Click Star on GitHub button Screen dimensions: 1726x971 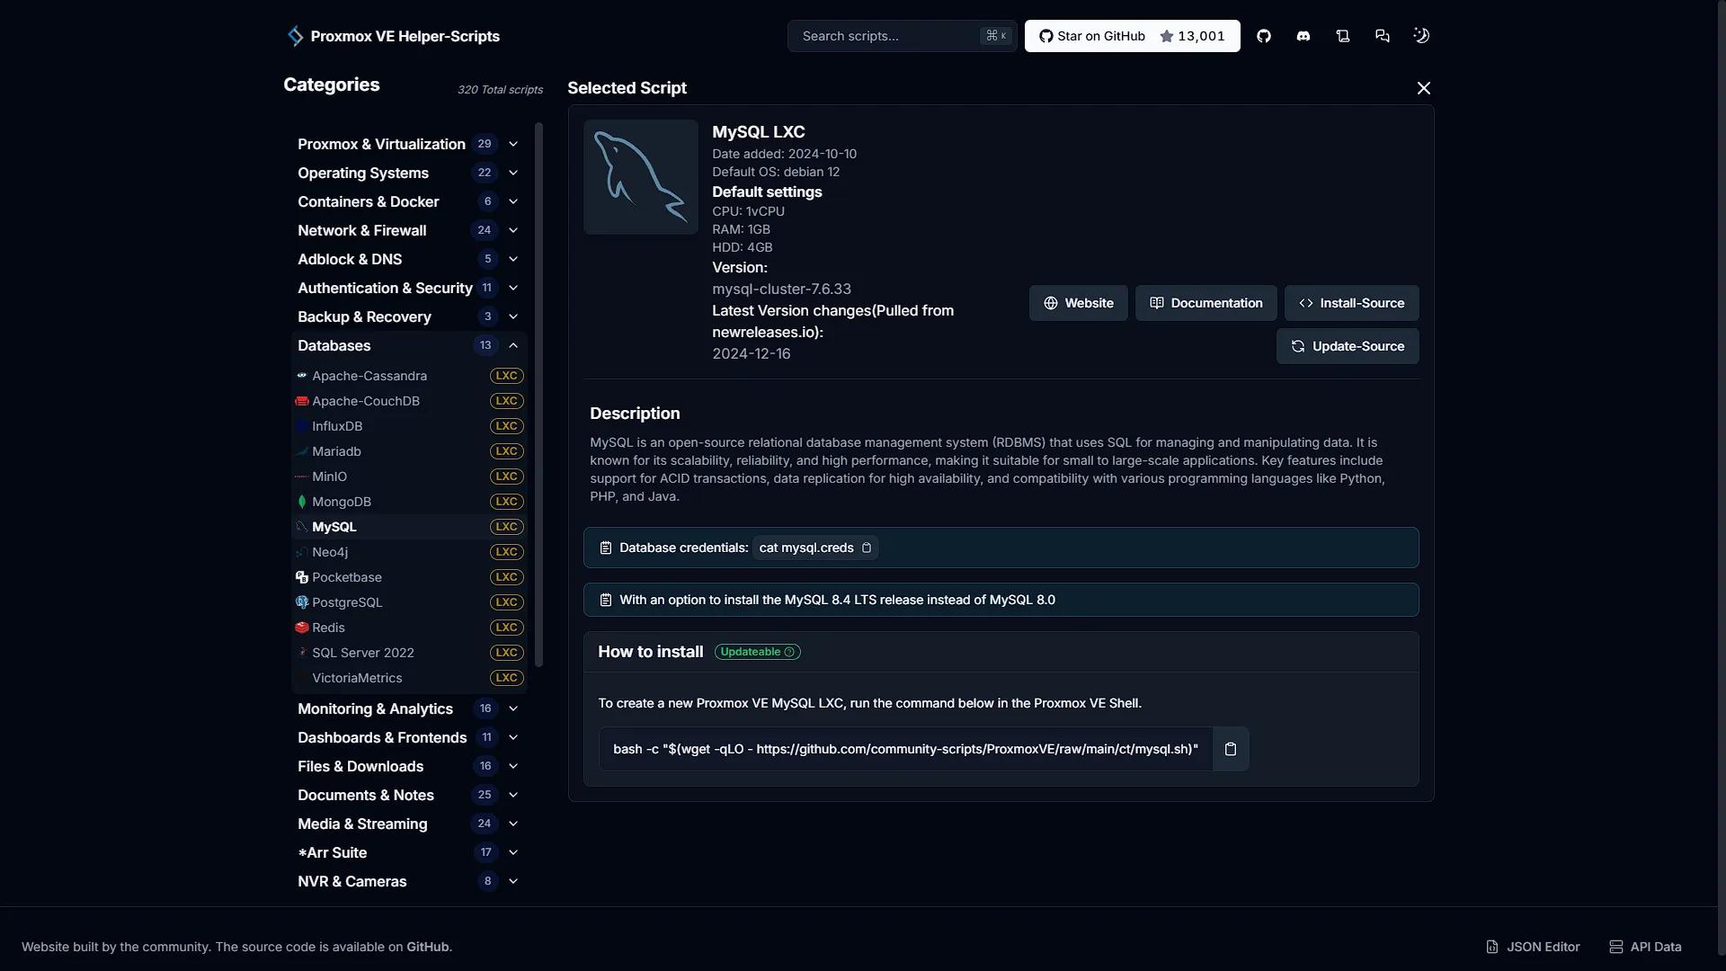point(1133,36)
